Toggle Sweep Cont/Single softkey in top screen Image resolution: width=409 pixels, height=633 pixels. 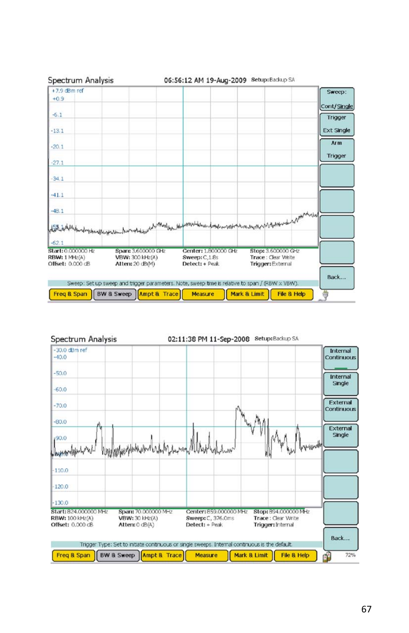coord(337,99)
